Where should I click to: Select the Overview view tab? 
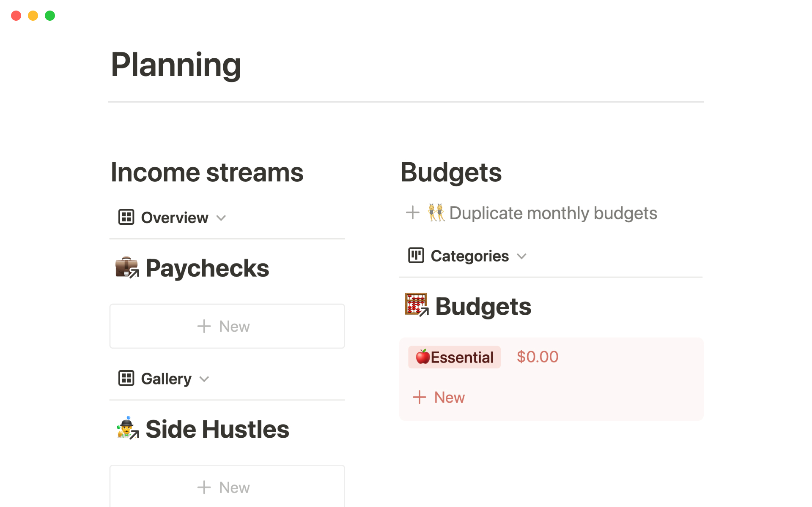point(174,218)
